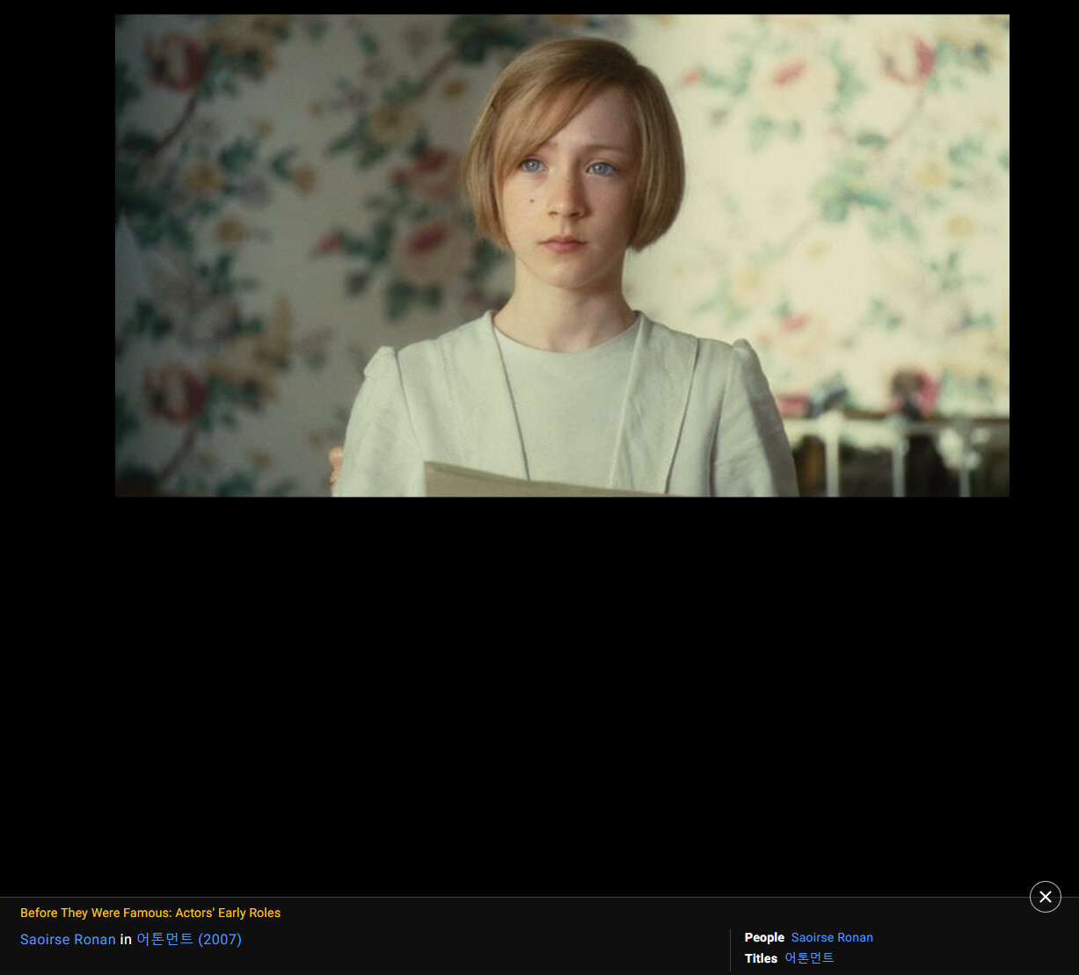
Task: Open the 'Before They Were Famous: Actors' Early Roles' gallery link
Action: coord(150,913)
